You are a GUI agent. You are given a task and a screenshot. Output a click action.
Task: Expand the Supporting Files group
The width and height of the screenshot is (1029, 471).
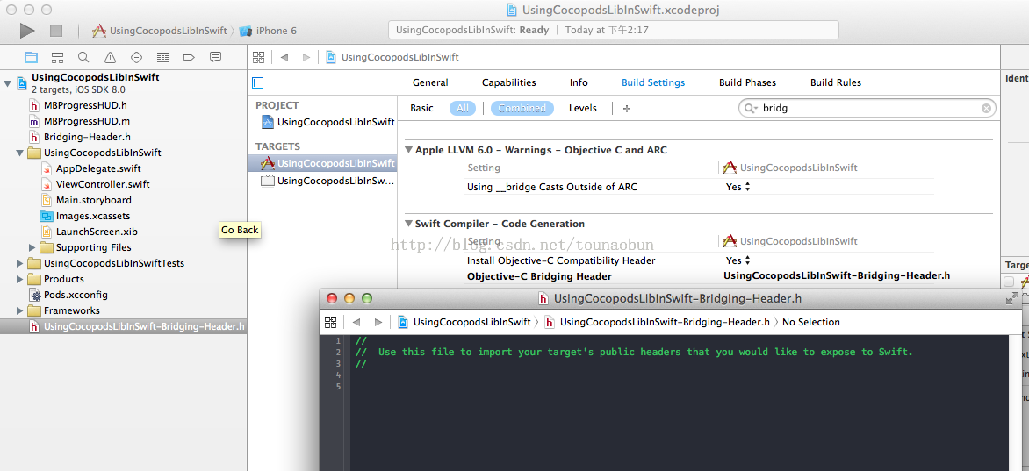point(32,247)
